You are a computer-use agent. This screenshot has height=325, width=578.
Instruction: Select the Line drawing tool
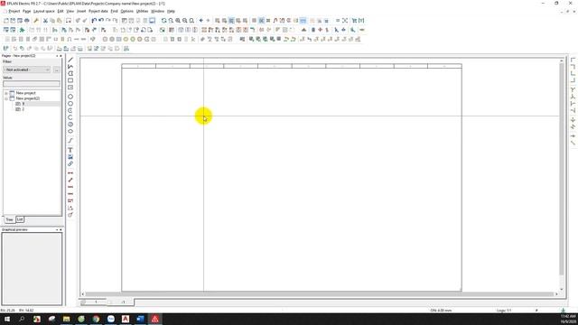pyautogui.click(x=70, y=60)
